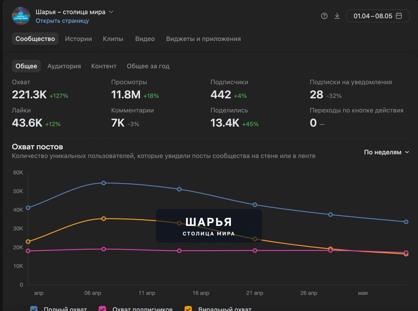Click the Шарья community avatar
This screenshot has width=418, height=311.
tap(21, 16)
